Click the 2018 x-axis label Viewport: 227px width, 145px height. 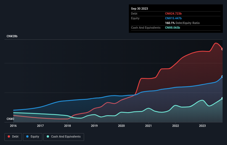coord(67,126)
